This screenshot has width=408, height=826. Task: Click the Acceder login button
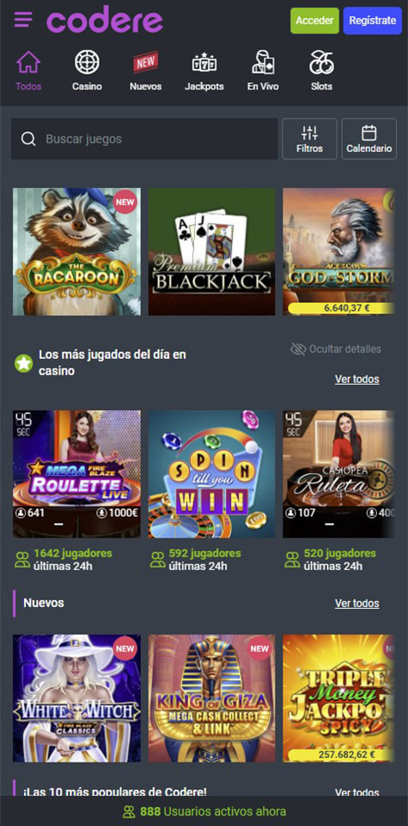[314, 21]
